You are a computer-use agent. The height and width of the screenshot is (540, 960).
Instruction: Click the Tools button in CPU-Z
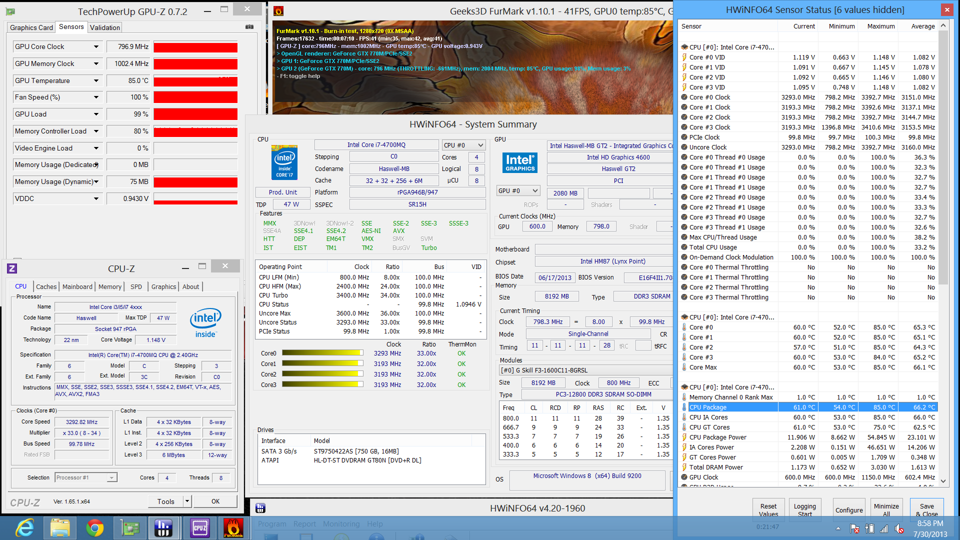tap(165, 501)
